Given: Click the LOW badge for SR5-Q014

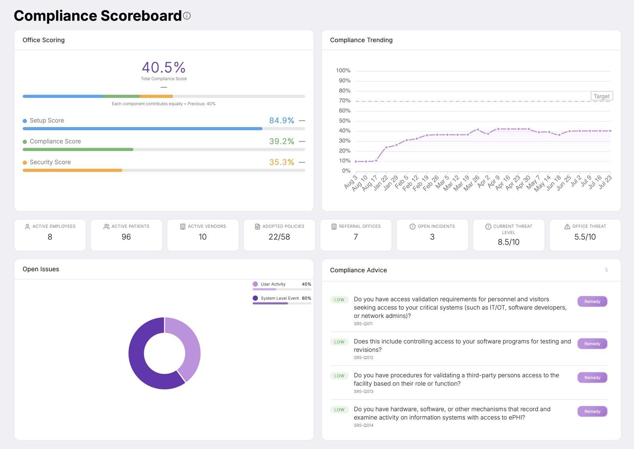Looking at the screenshot, I should (339, 410).
